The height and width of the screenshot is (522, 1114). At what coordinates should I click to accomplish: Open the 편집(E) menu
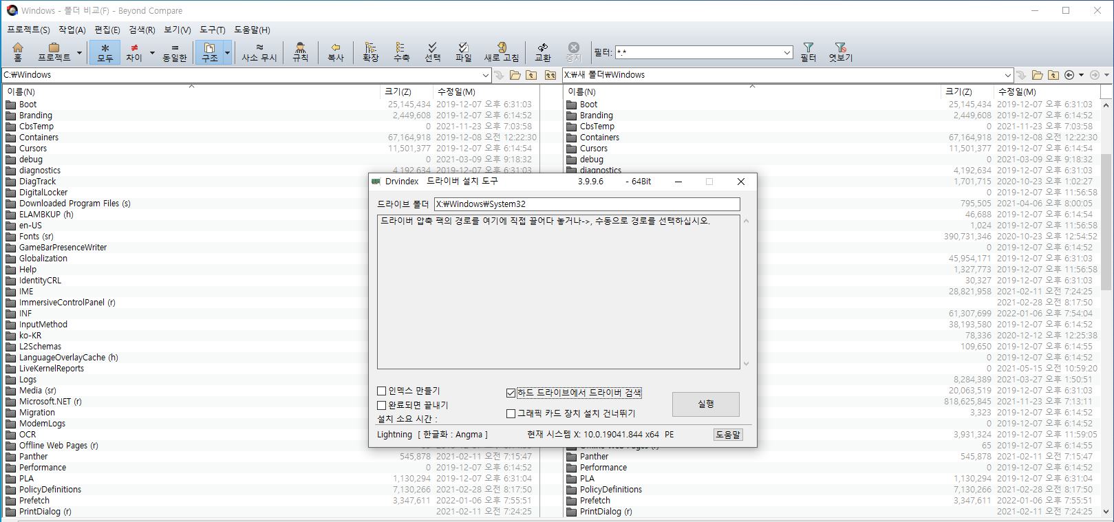click(107, 30)
